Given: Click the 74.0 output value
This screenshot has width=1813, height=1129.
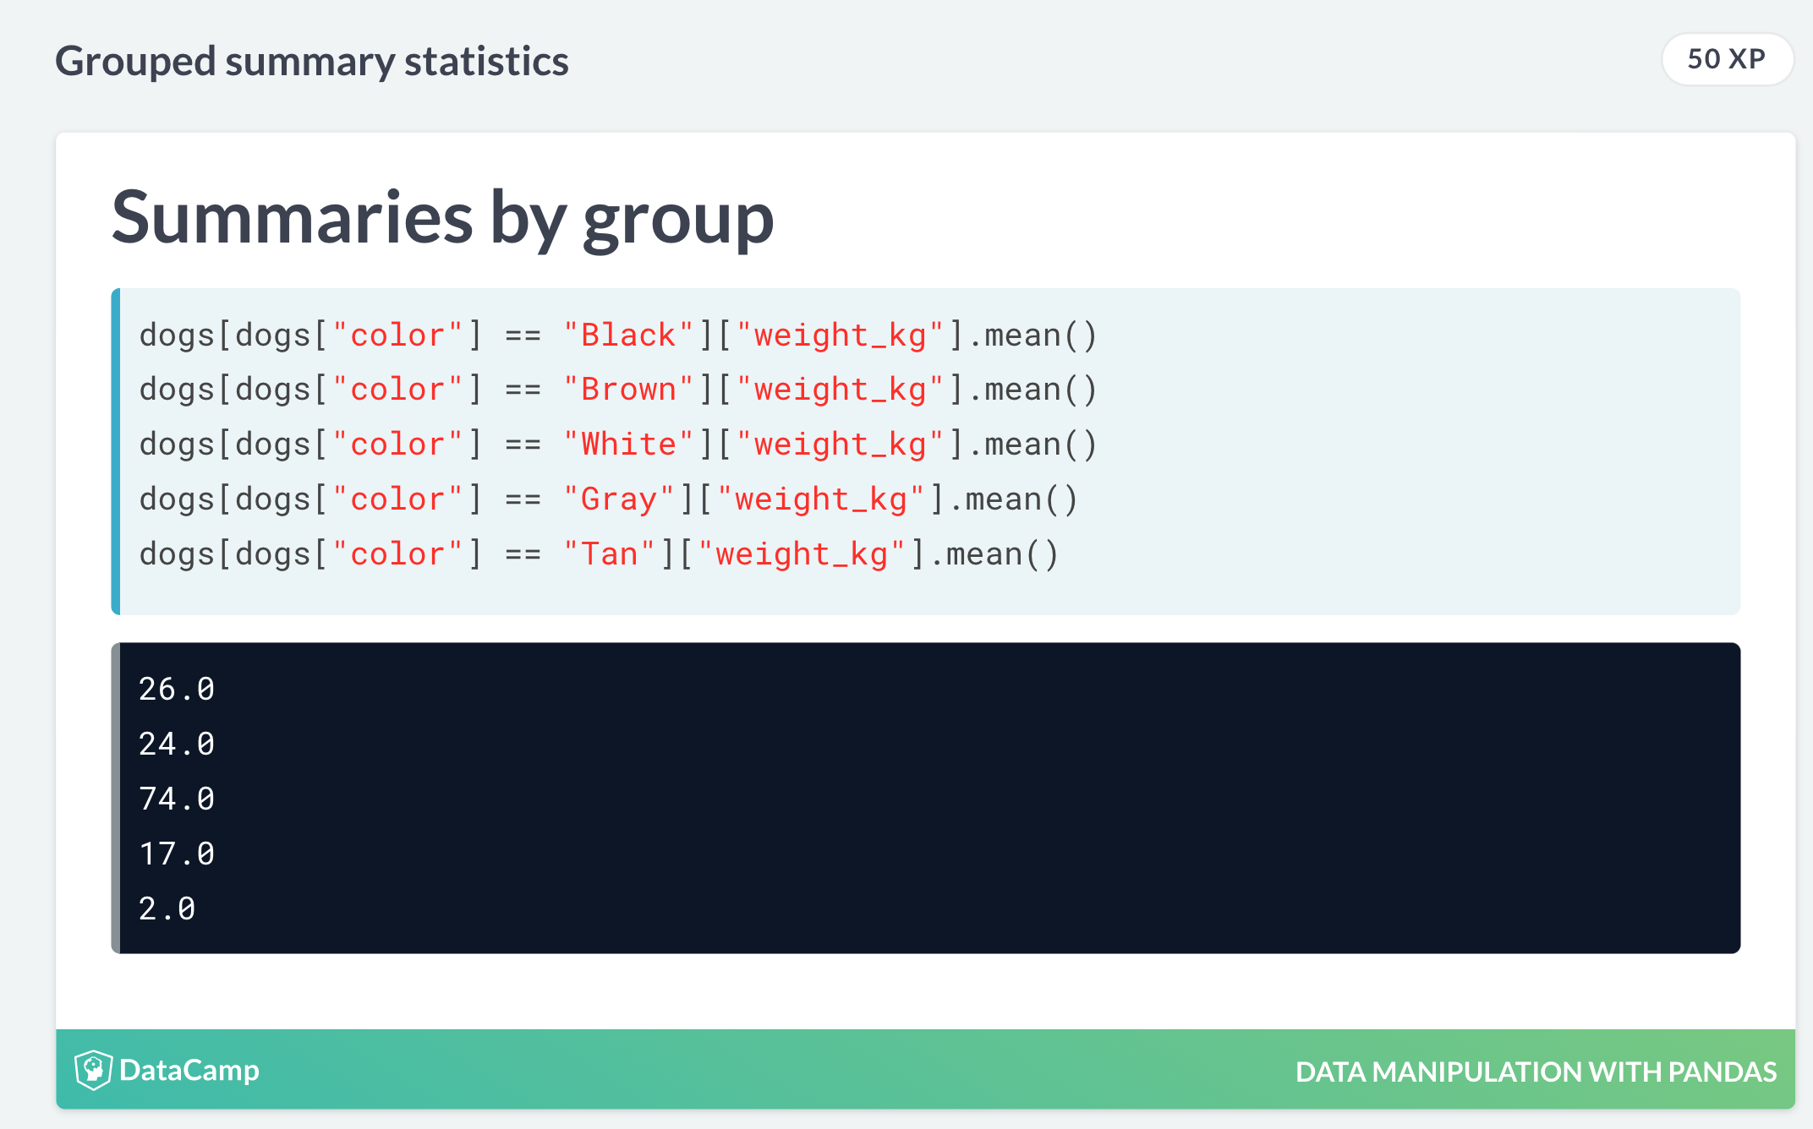Looking at the screenshot, I should [x=176, y=799].
